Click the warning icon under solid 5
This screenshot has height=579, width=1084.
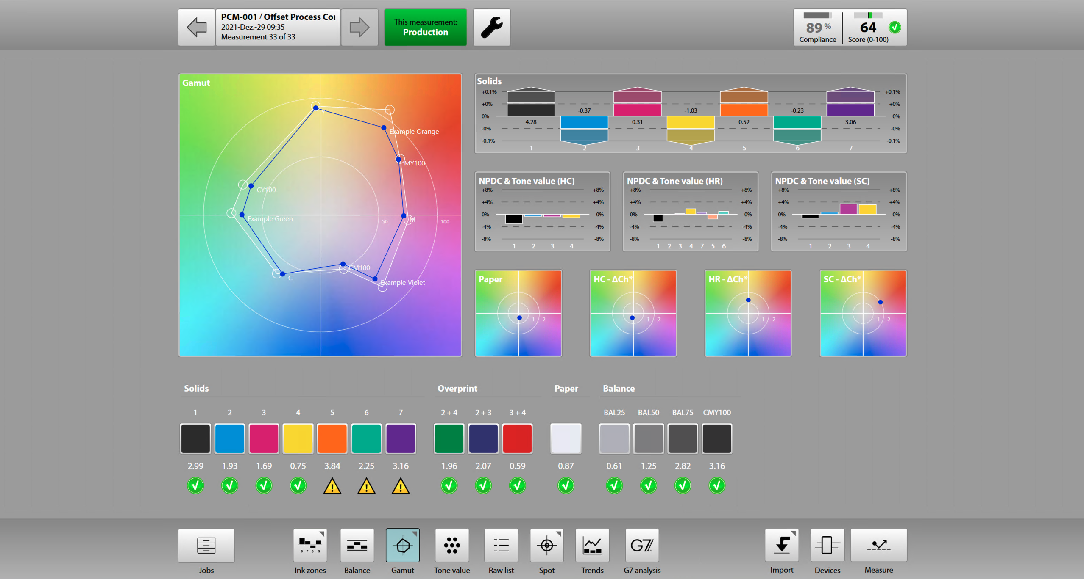[332, 486]
